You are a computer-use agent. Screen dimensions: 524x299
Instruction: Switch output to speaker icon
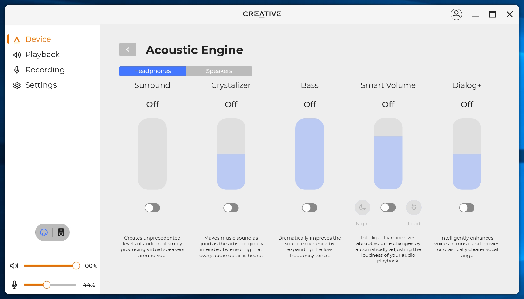(x=61, y=233)
